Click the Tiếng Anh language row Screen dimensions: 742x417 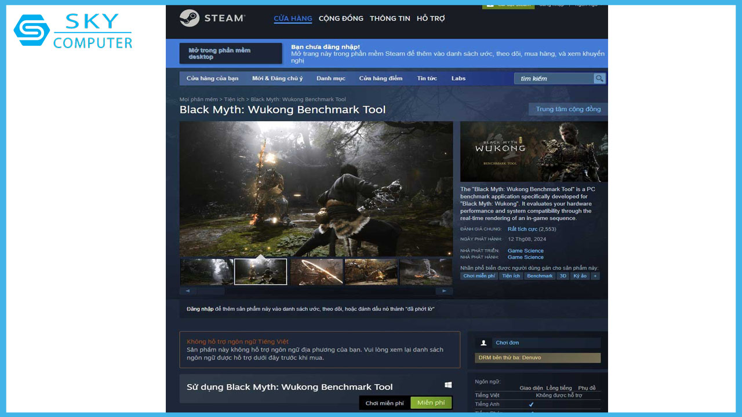(x=538, y=404)
